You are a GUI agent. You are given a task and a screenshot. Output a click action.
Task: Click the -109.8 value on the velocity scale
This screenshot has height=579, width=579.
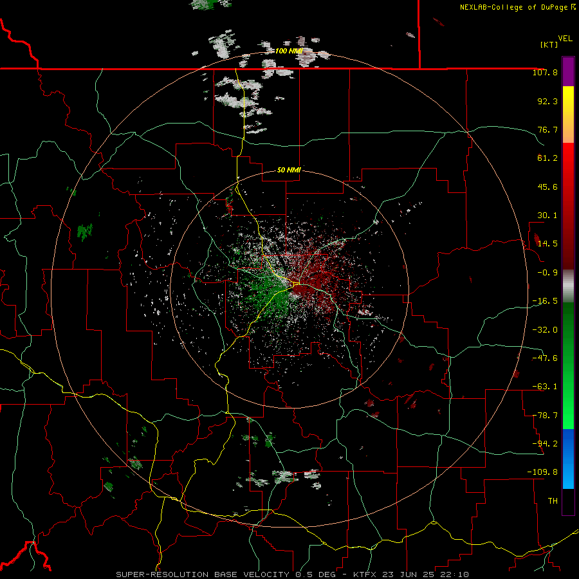tap(542, 472)
